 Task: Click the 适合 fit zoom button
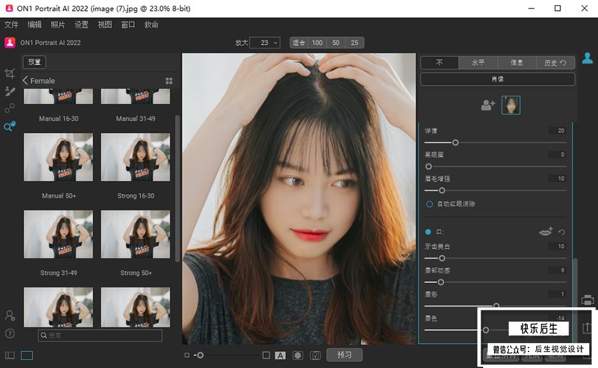[299, 43]
